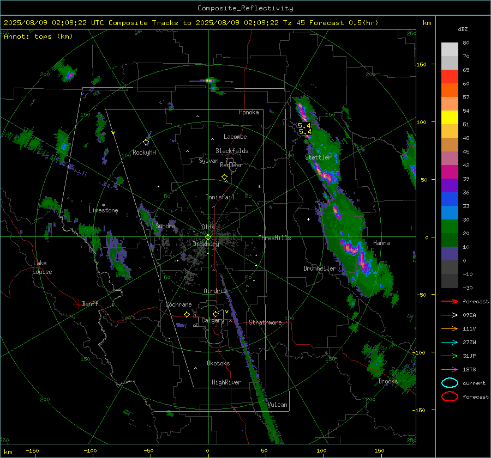491x458 pixels.
Task: Click the orange 111V arrow legend icon
Action: click(x=450, y=328)
